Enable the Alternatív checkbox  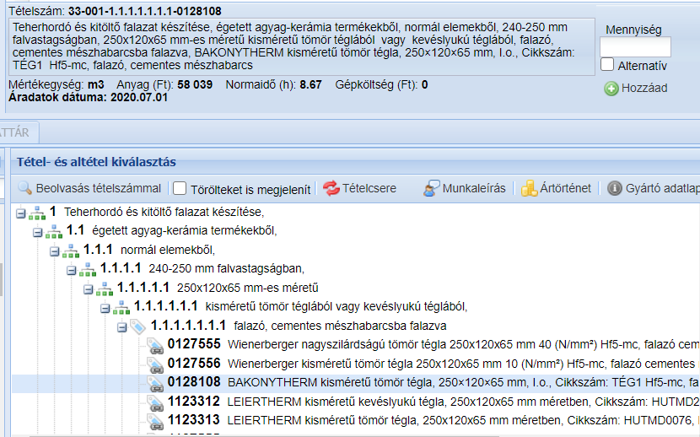click(x=607, y=65)
